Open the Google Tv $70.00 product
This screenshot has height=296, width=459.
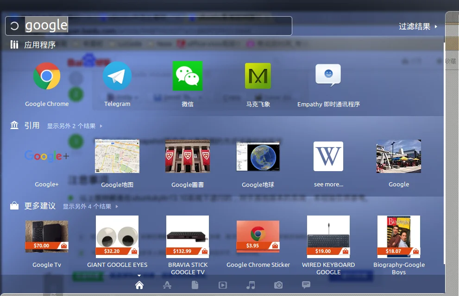coord(47,236)
